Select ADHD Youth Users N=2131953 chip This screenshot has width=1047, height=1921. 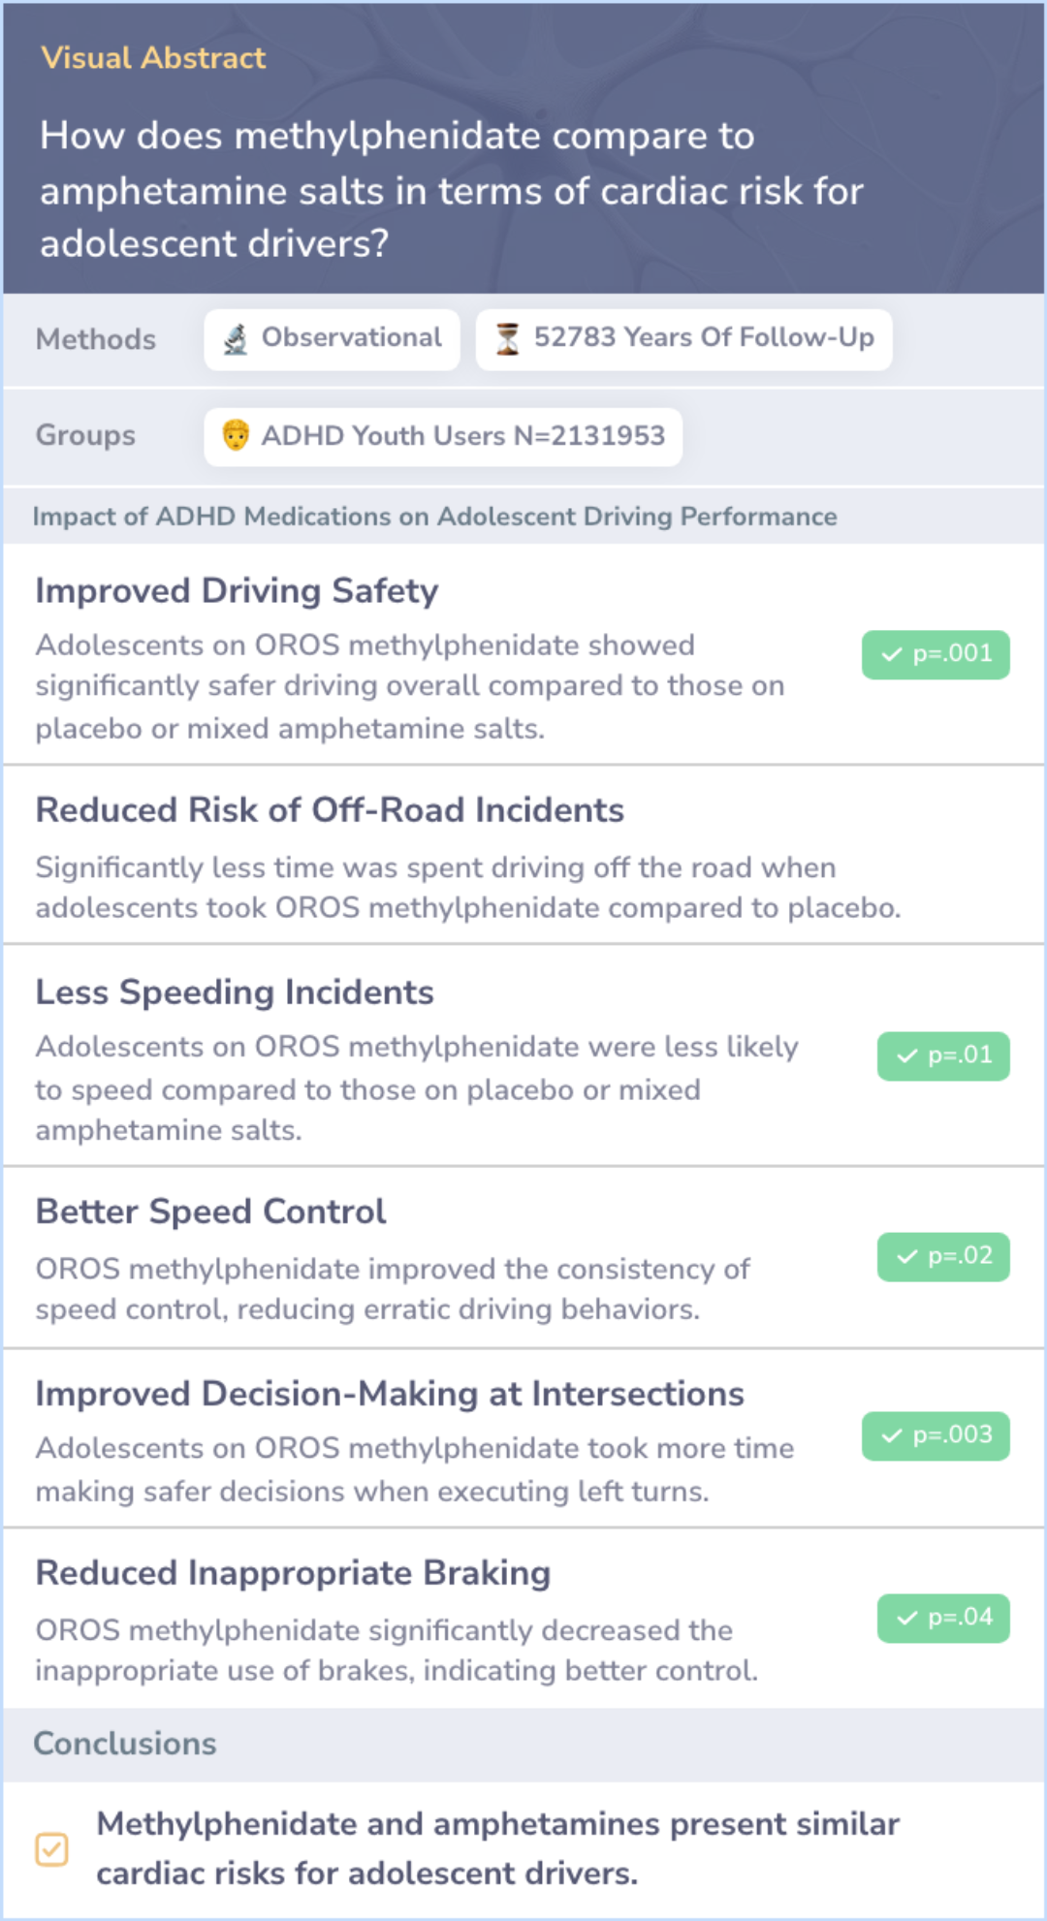point(443,436)
